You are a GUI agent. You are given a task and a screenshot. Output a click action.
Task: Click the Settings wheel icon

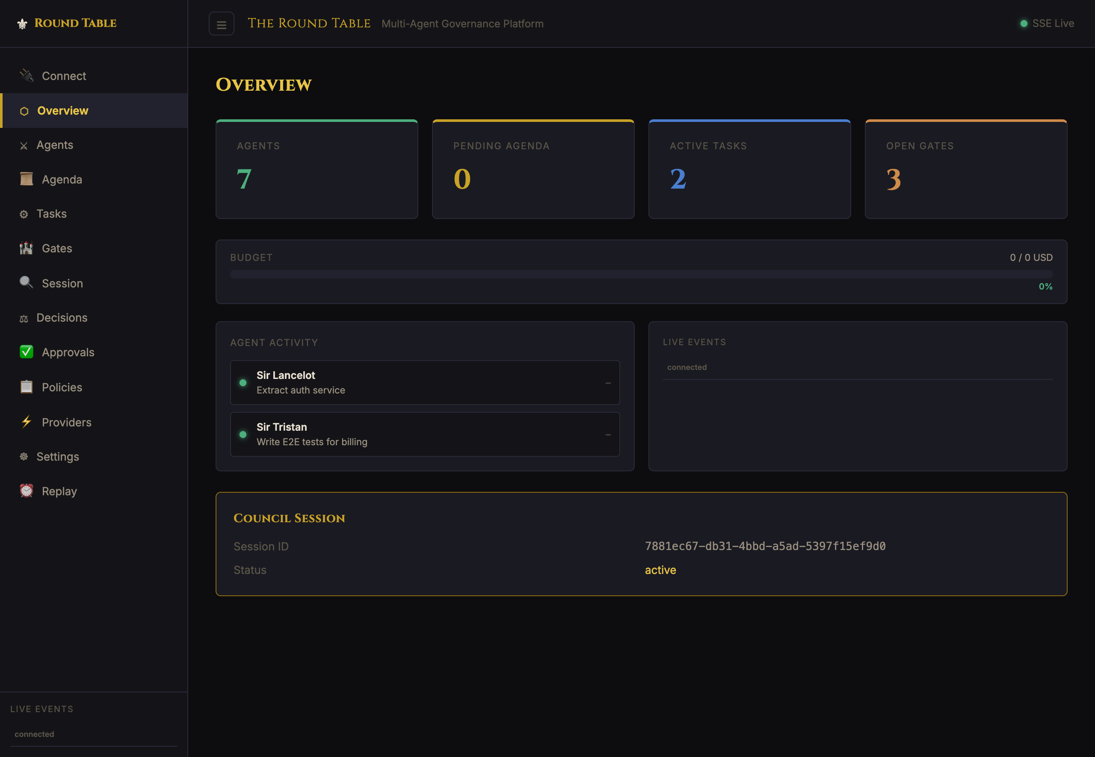[24, 457]
